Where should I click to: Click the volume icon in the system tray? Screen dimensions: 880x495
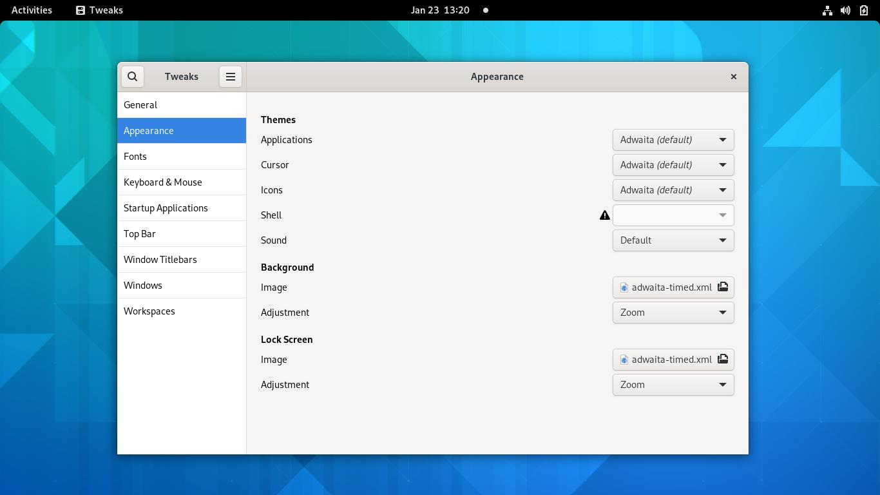845,10
